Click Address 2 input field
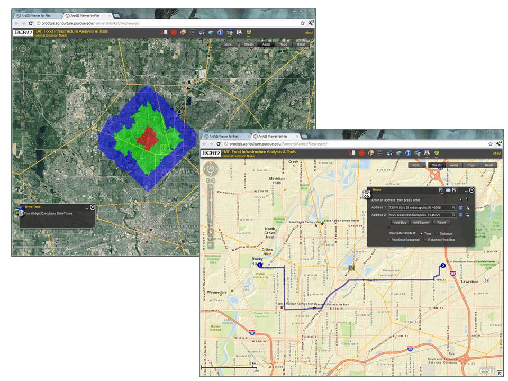The image size is (508, 381). 422,215
